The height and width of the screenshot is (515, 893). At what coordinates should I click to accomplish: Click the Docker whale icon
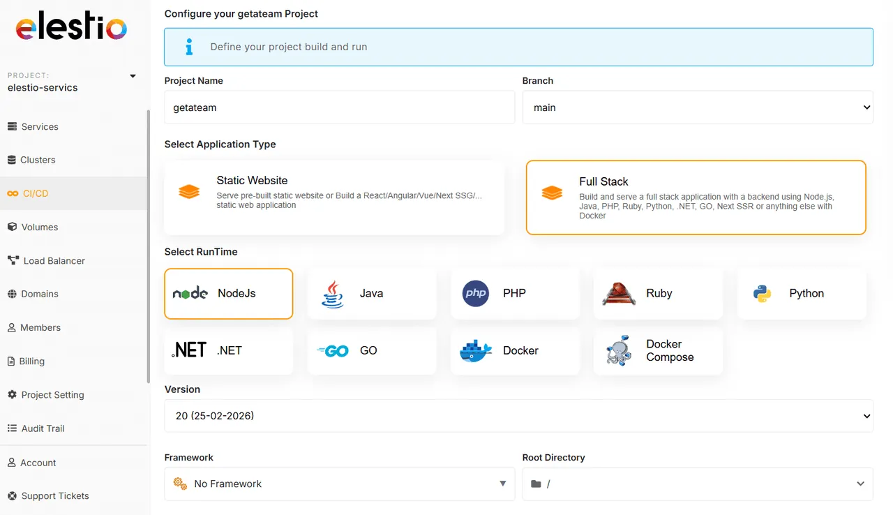[476, 351]
